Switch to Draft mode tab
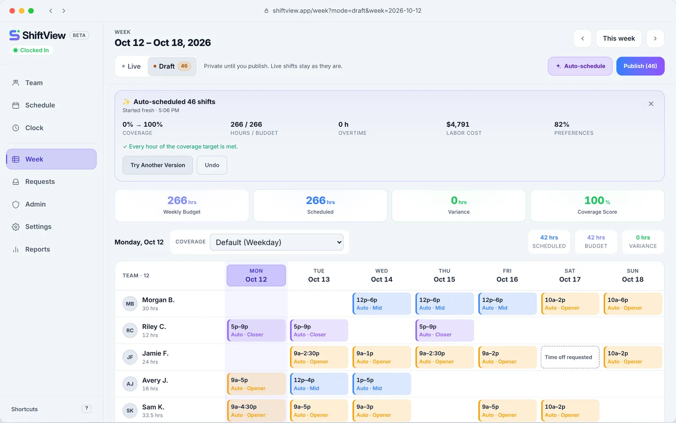Screen dimensions: 676x423 click(x=172, y=66)
